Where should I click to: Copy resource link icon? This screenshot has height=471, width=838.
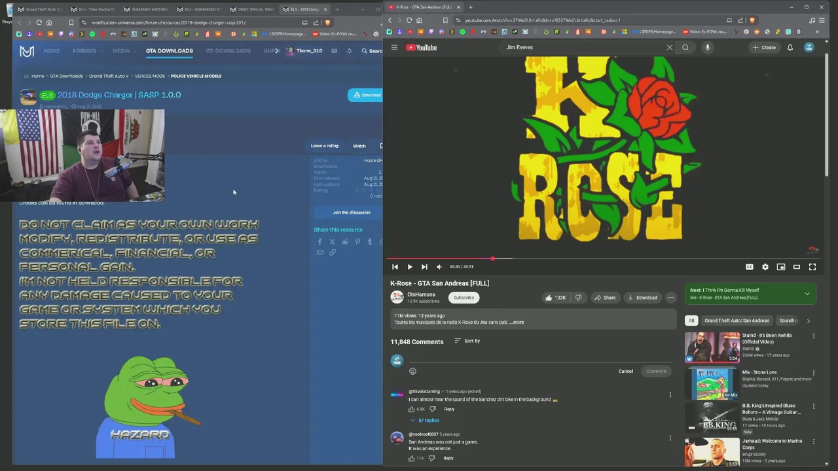pos(333,253)
